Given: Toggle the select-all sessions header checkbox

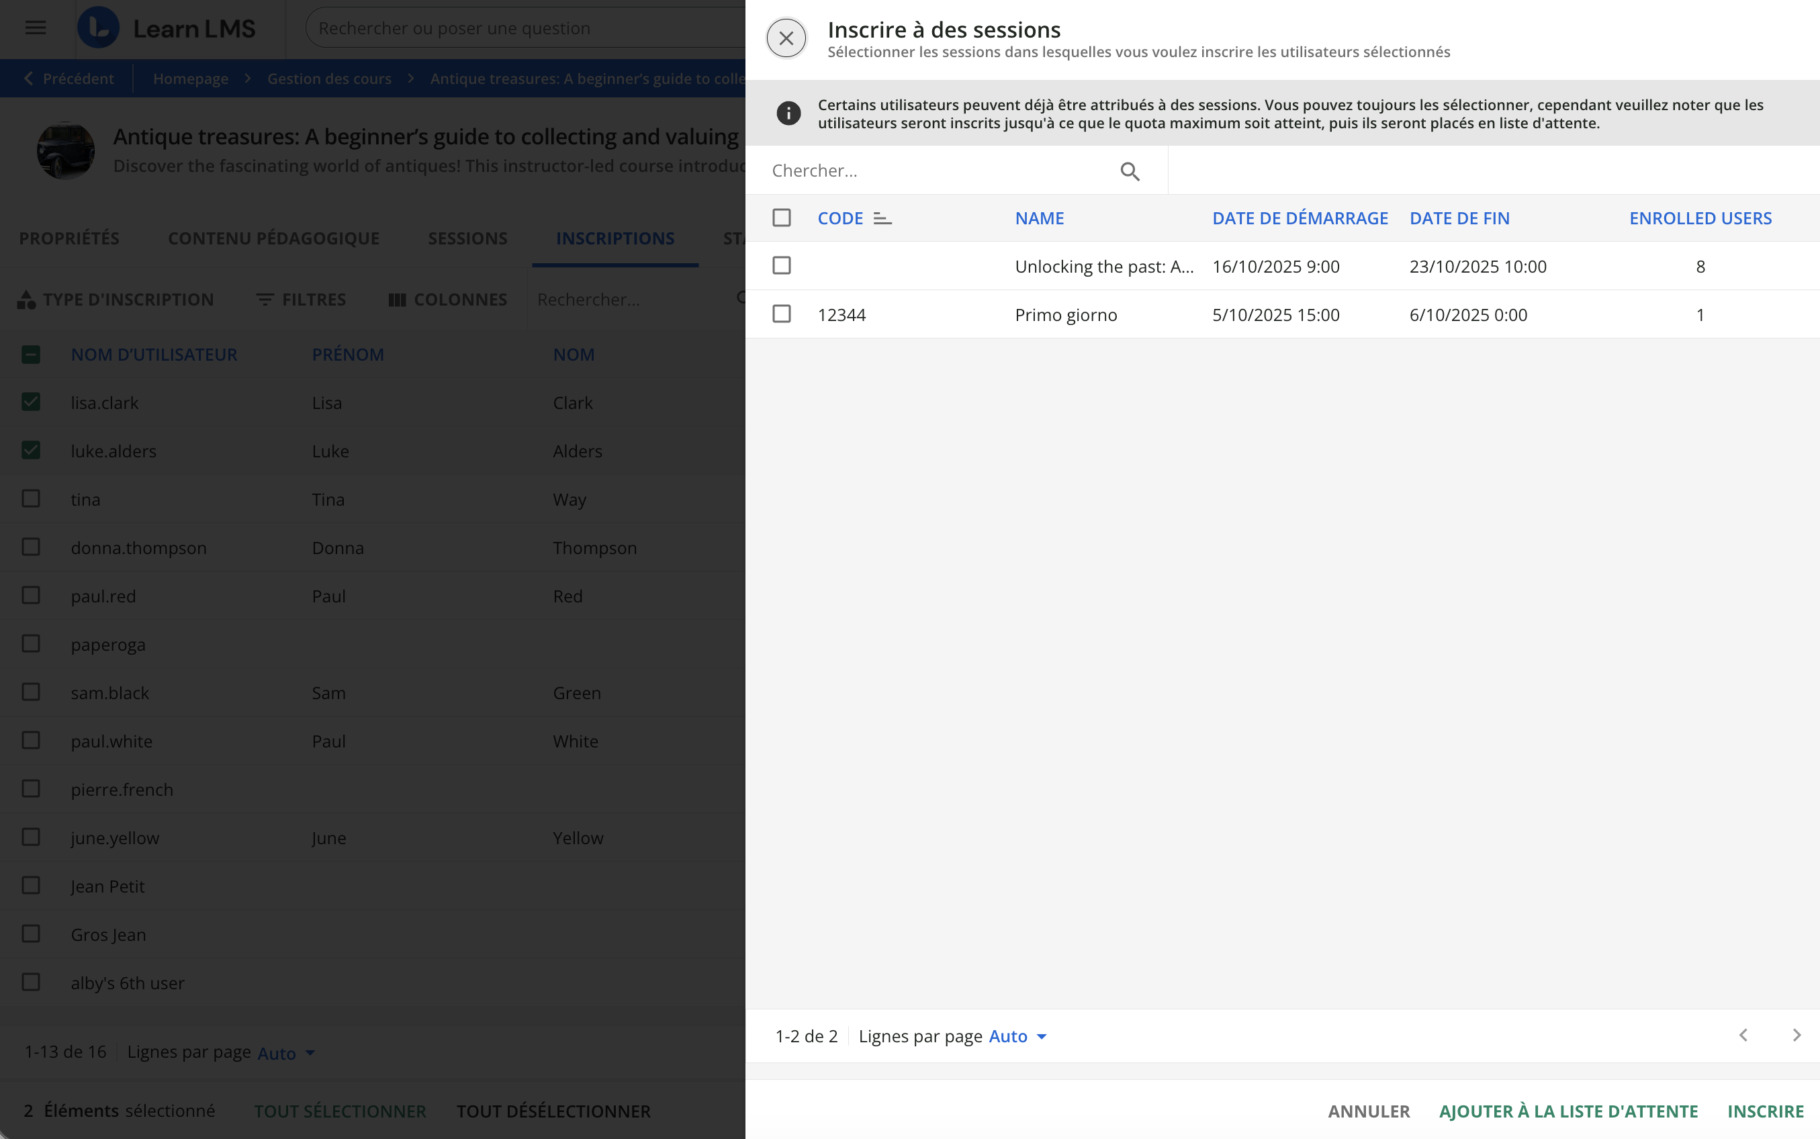Looking at the screenshot, I should coord(781,218).
